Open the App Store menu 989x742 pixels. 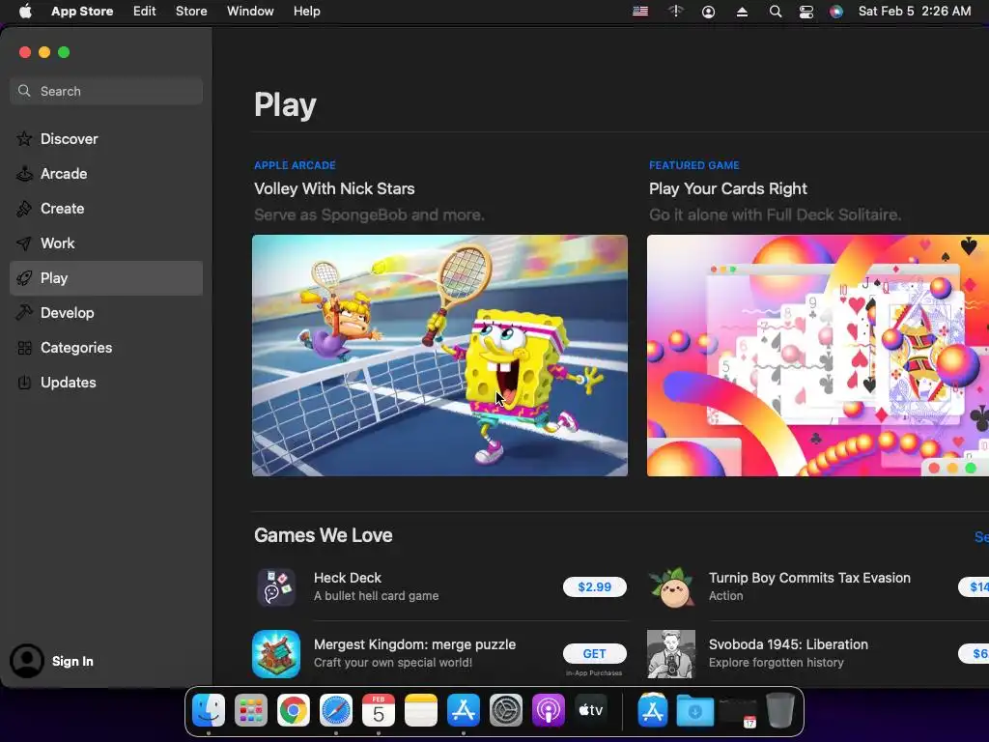click(x=82, y=12)
